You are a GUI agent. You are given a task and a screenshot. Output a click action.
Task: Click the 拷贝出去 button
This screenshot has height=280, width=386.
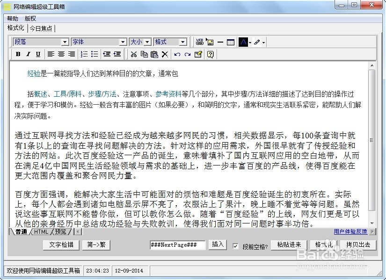(358, 245)
